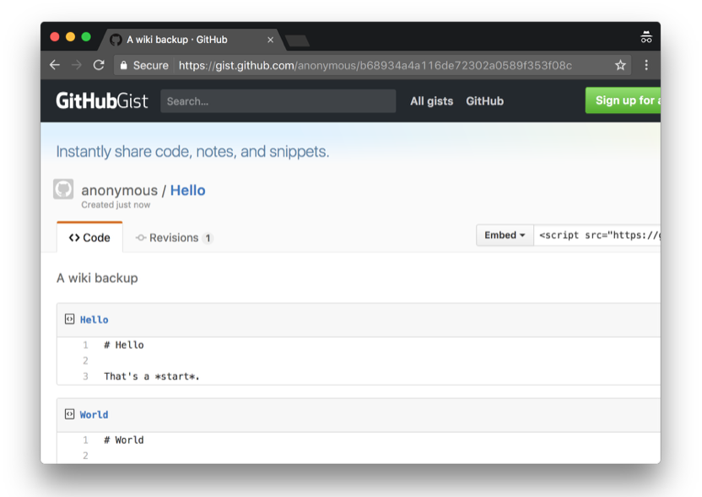Click the revisions count badge '1'
This screenshot has height=497, width=702.
coord(208,238)
